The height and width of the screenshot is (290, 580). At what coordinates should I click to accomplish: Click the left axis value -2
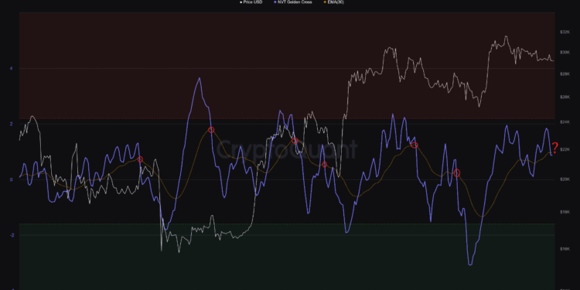pos(11,235)
